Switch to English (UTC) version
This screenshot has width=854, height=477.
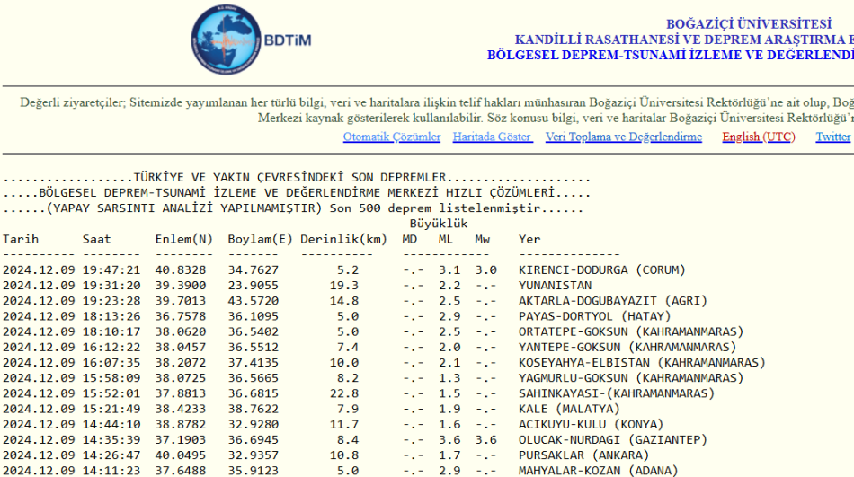[x=758, y=137]
